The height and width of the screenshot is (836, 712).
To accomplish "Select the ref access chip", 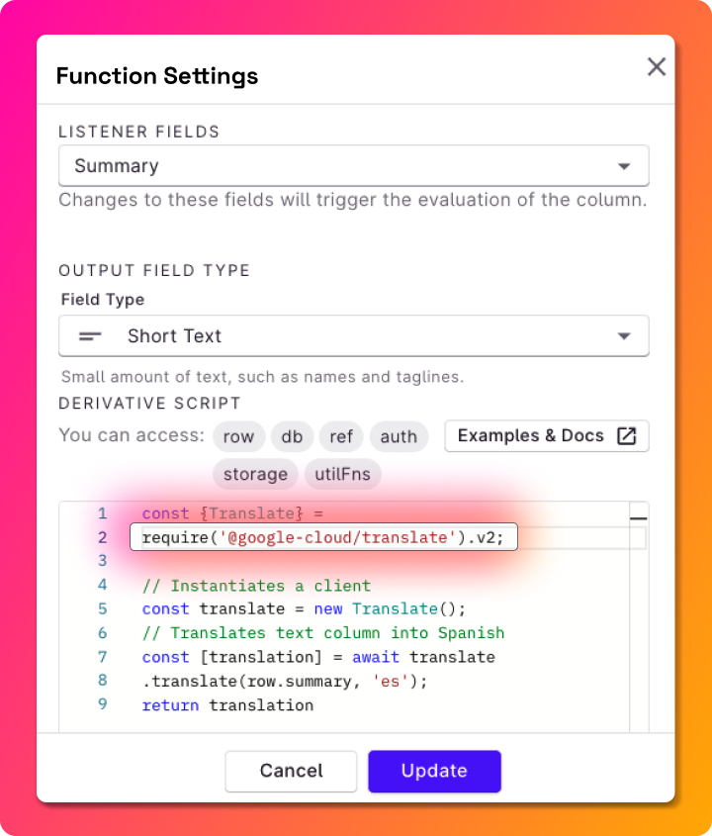I will [x=340, y=436].
